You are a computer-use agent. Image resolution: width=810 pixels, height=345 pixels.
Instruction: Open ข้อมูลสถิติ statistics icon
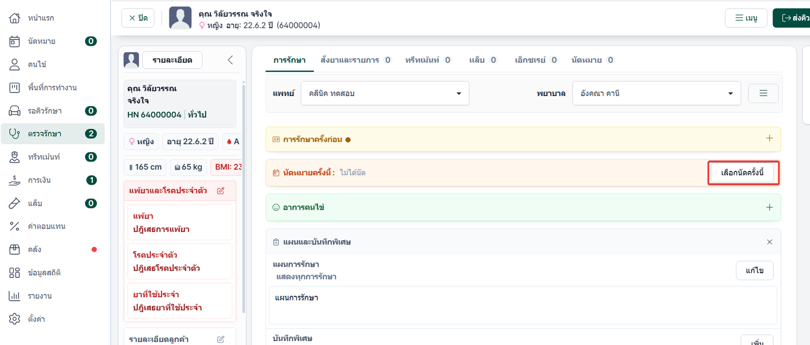point(15,273)
